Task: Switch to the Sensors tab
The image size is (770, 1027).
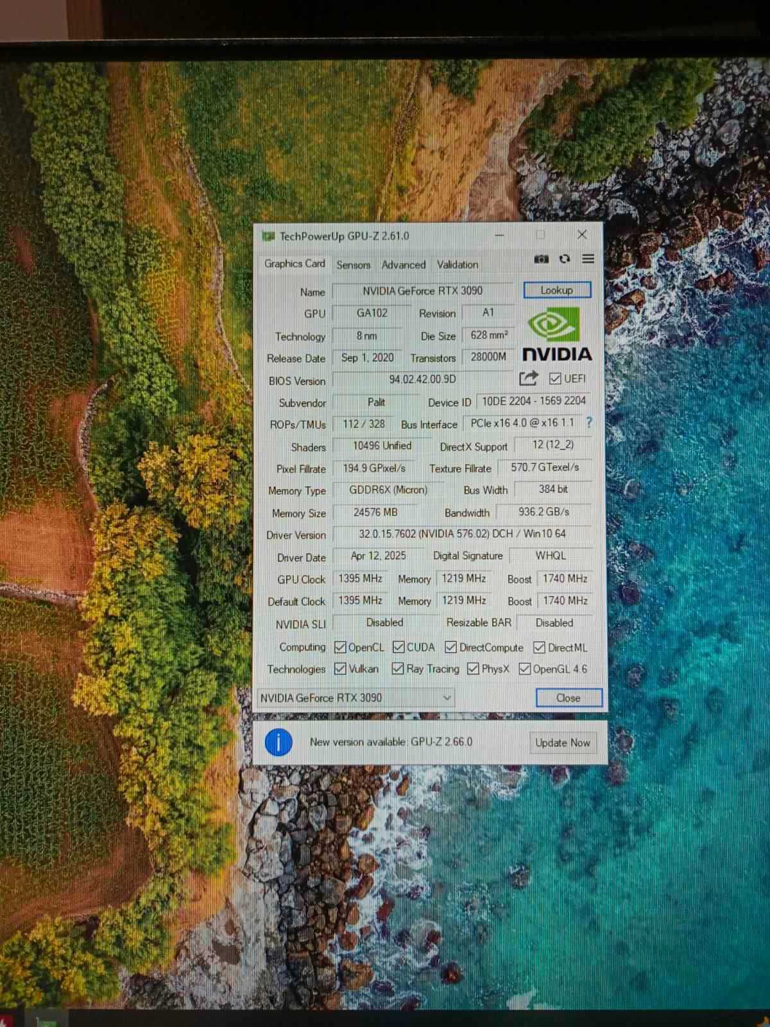Action: coord(353,264)
